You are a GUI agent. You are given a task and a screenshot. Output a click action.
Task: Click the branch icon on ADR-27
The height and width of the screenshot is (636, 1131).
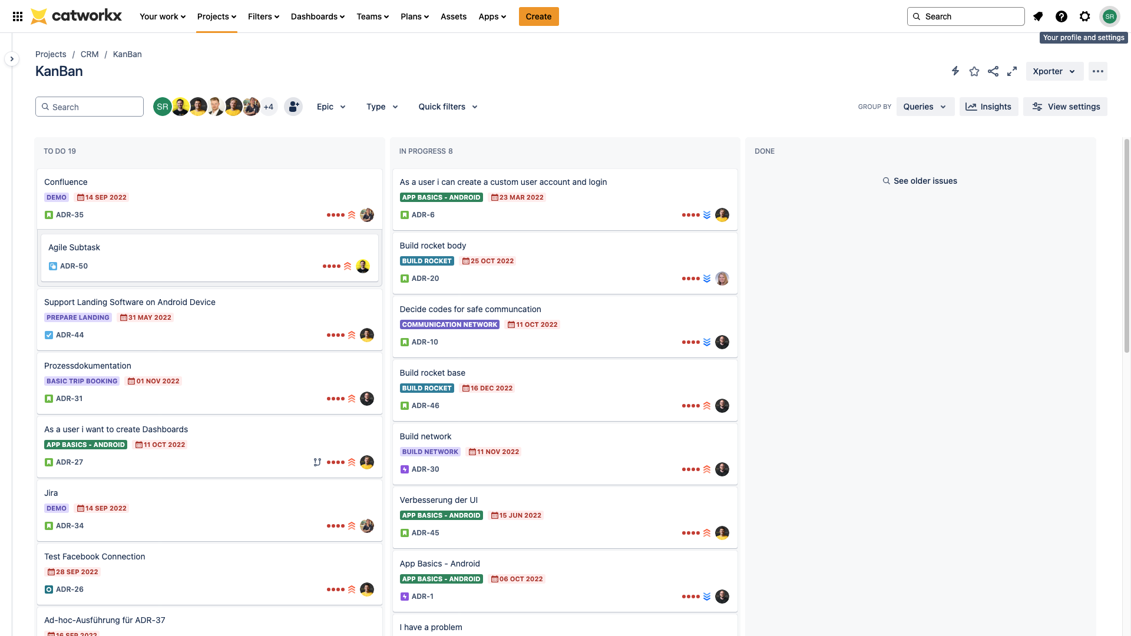pos(318,462)
